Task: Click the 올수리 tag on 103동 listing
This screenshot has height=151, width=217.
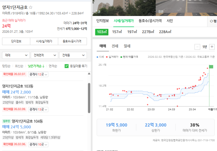Action: (x=20, y=102)
